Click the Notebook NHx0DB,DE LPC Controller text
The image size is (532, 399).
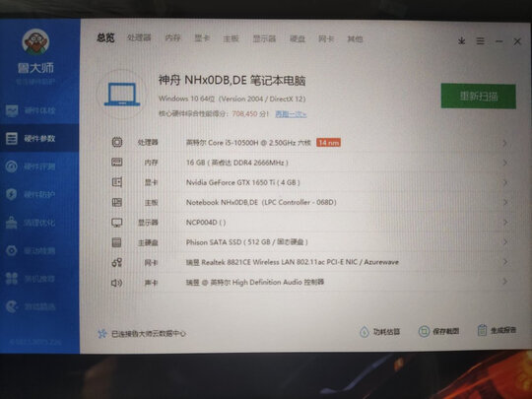pos(261,203)
